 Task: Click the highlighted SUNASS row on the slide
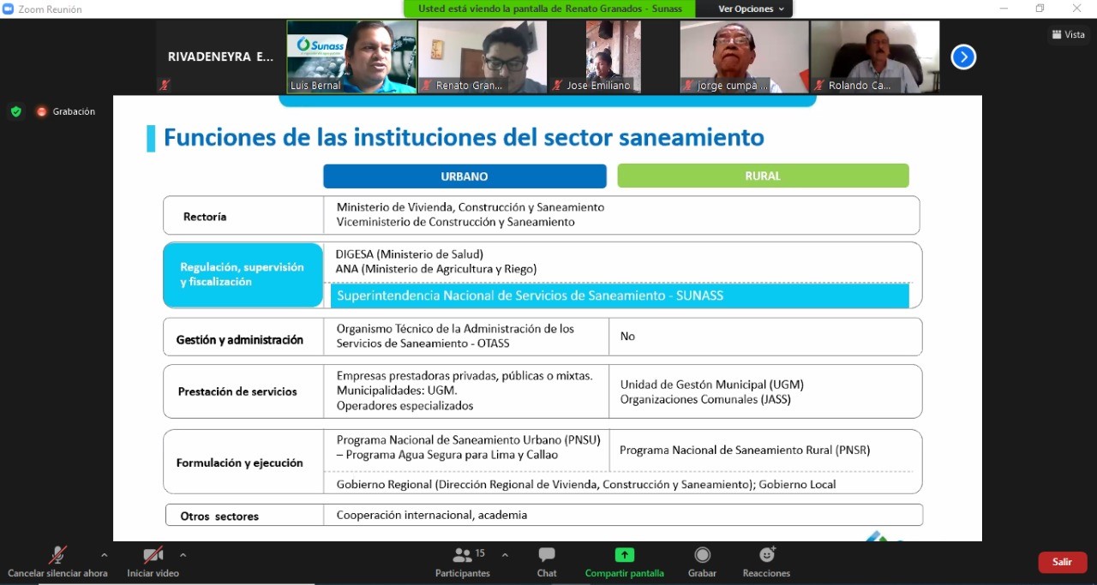pyautogui.click(x=620, y=295)
